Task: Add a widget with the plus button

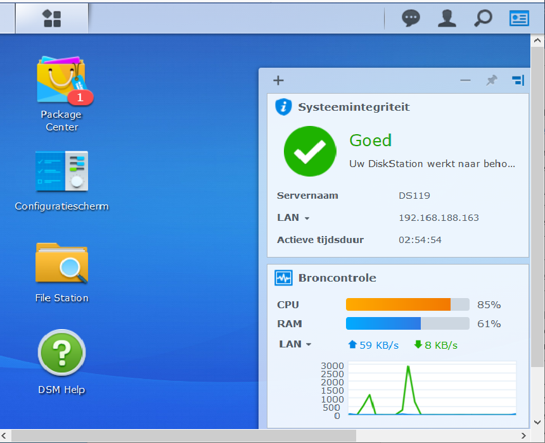Action: tap(278, 80)
